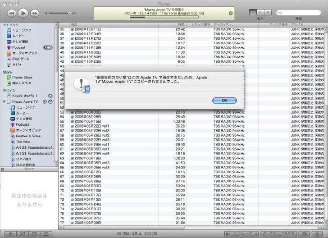This screenshot has height=238, width=328.
Task: Open 購入したもの playlist
Action: point(22,83)
